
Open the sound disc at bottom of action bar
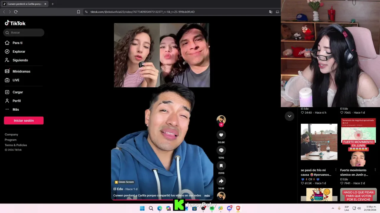pyautogui.click(x=221, y=196)
